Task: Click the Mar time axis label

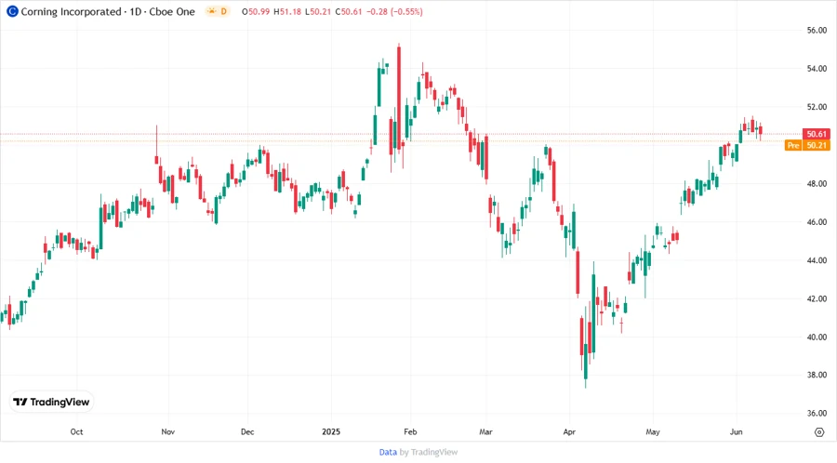Action: [485, 431]
